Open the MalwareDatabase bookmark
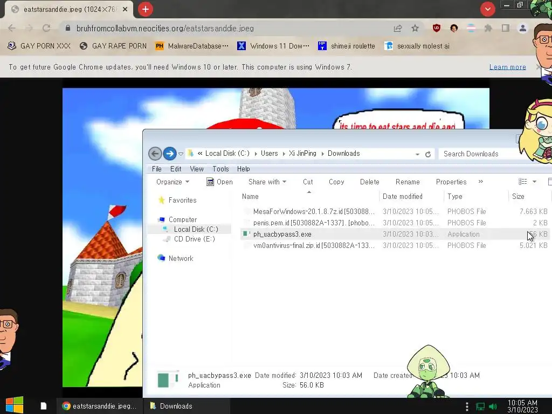This screenshot has height=414, width=552. click(x=192, y=46)
